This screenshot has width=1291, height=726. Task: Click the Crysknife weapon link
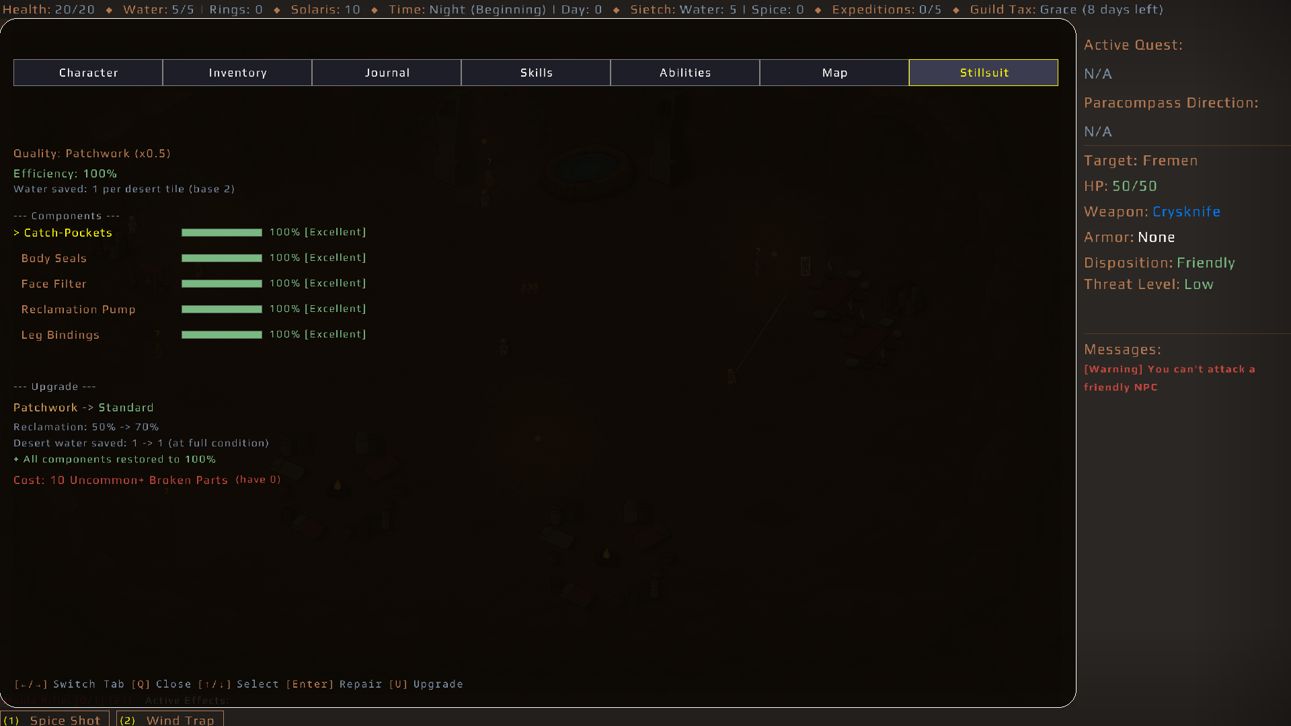tap(1186, 212)
